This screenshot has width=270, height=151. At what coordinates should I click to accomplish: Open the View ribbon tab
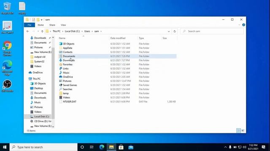63,25
